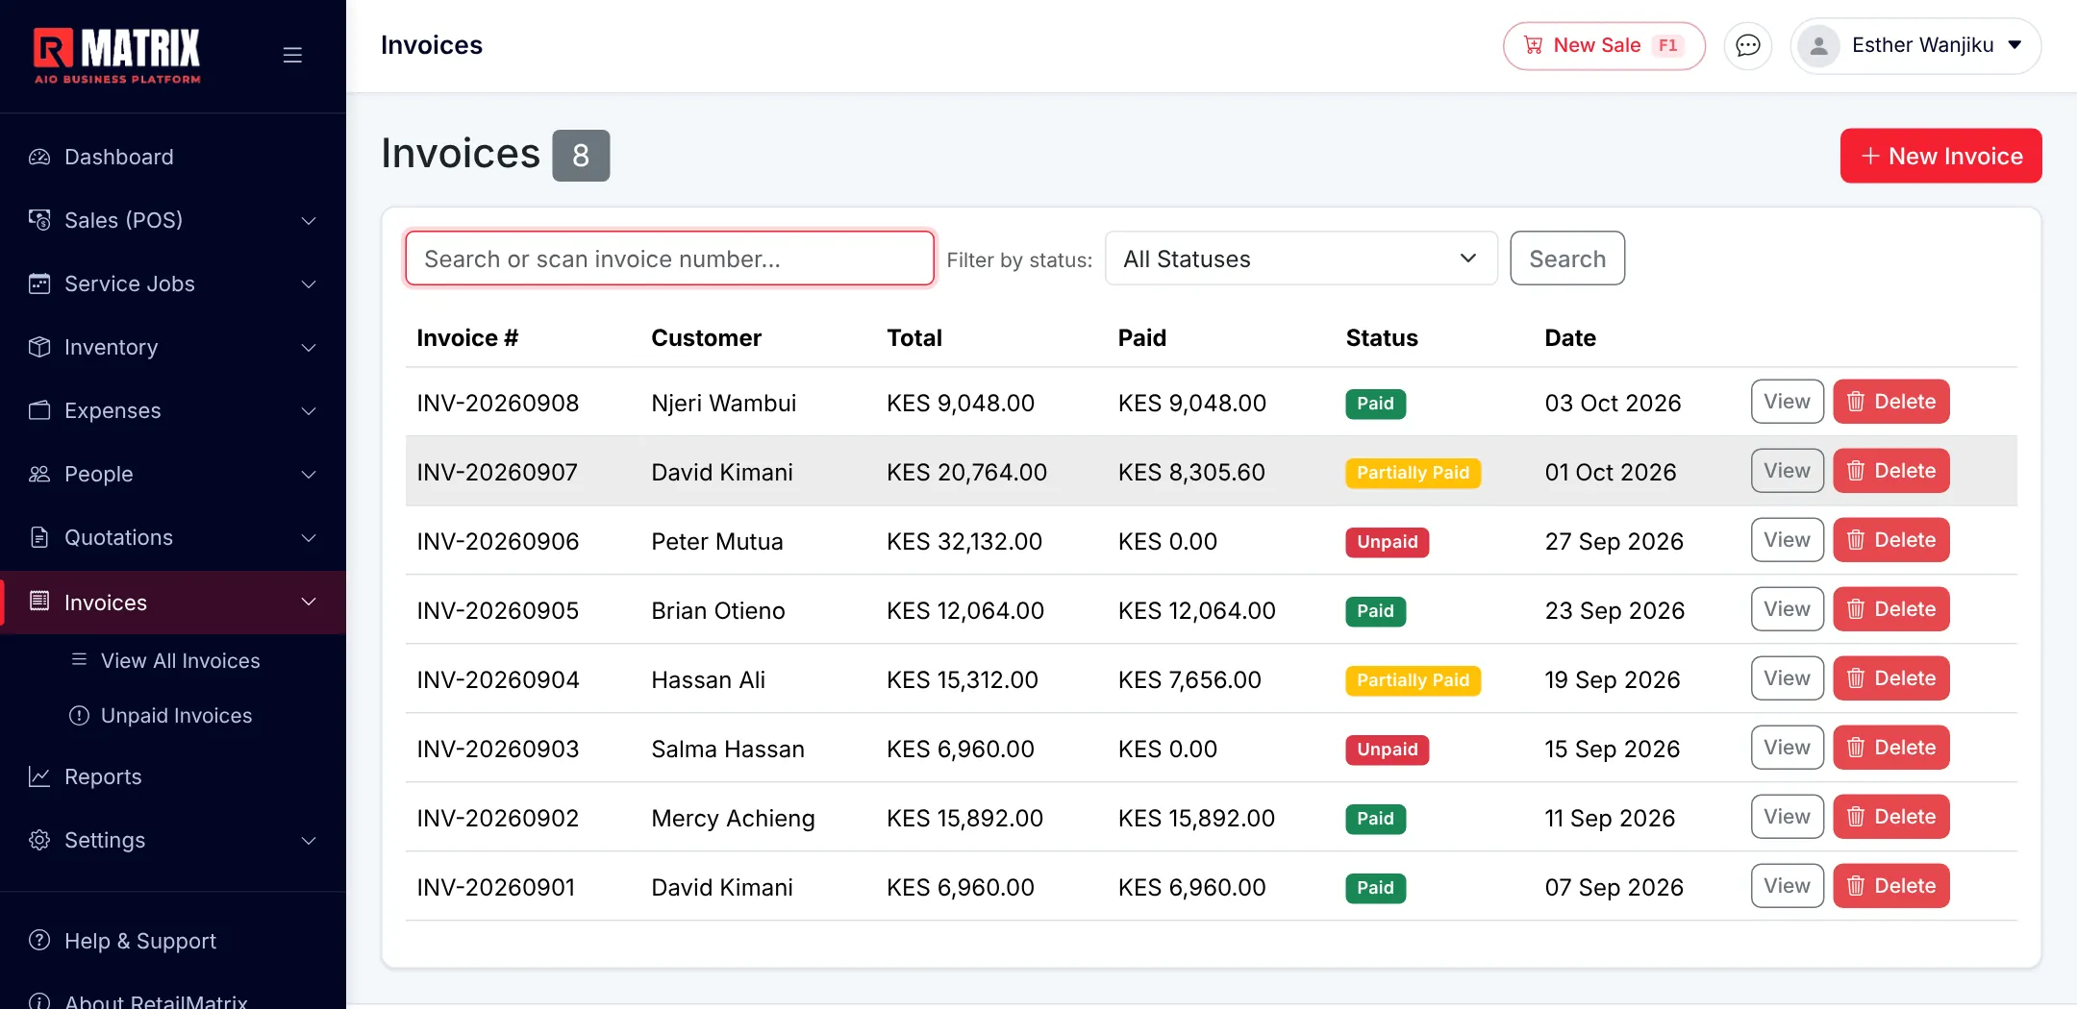Click the New Invoice button
Image resolution: width=2077 pixels, height=1009 pixels.
[1940, 156]
